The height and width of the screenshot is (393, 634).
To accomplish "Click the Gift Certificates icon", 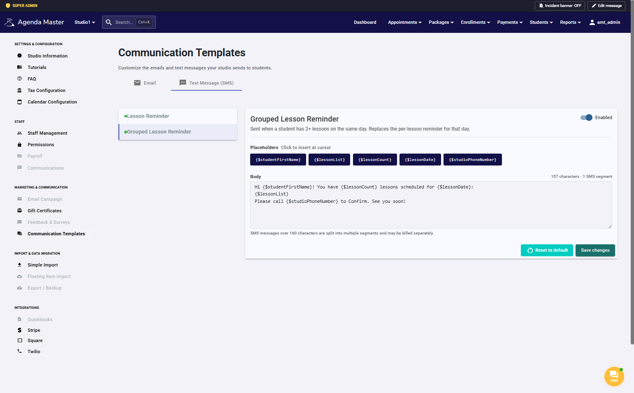I will tap(19, 210).
